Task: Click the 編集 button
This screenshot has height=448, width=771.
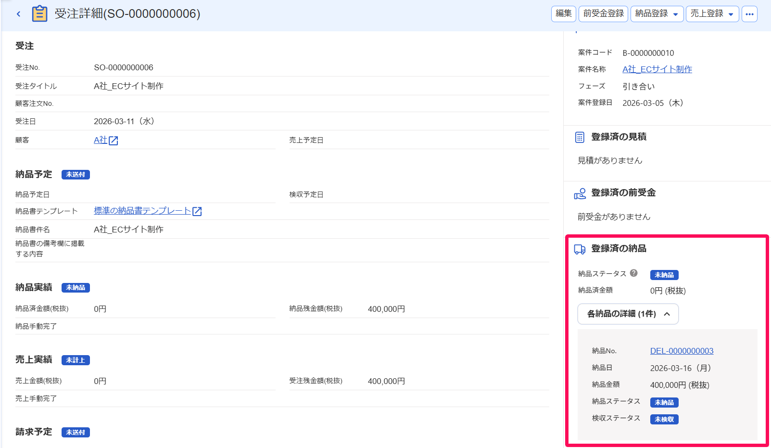Action: [x=563, y=14]
